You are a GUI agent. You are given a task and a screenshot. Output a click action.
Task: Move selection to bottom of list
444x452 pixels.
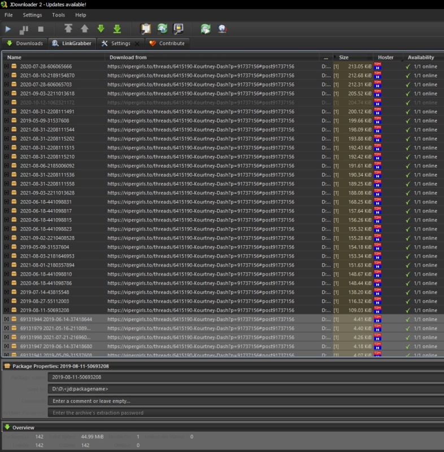[x=117, y=29]
